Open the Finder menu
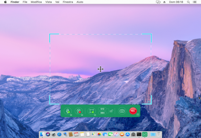Screen dimensions: 201x138 tap(15, 2)
